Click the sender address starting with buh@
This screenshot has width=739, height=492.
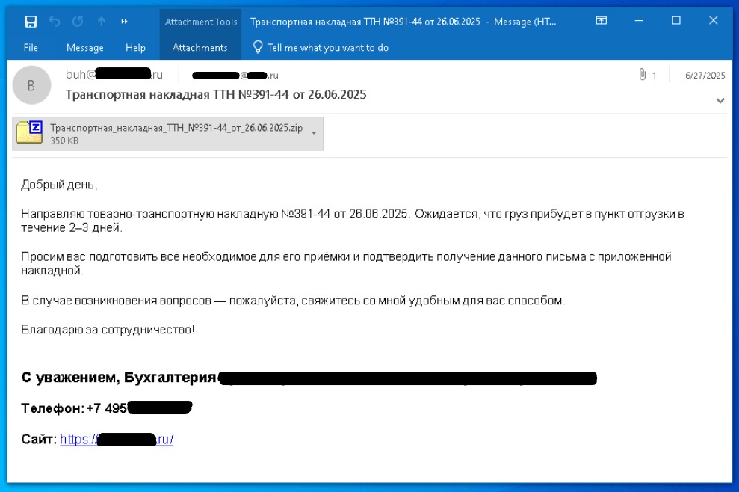click(x=114, y=75)
